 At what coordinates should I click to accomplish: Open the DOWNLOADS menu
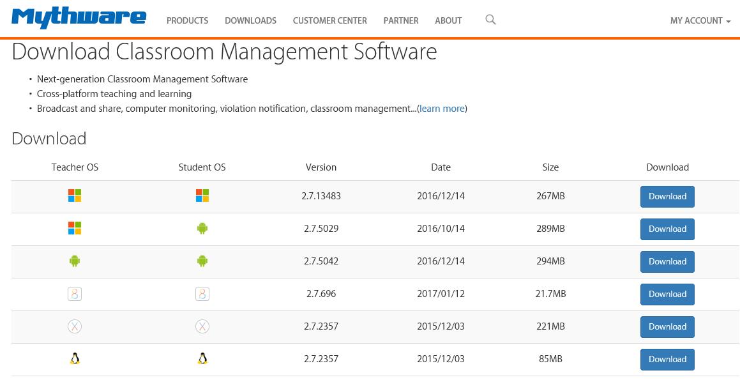[250, 21]
